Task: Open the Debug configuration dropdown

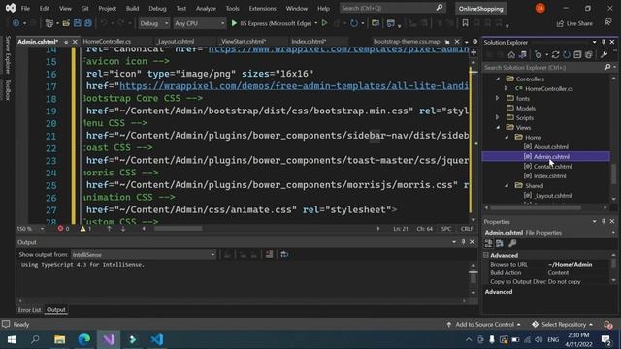Action: tap(153, 23)
